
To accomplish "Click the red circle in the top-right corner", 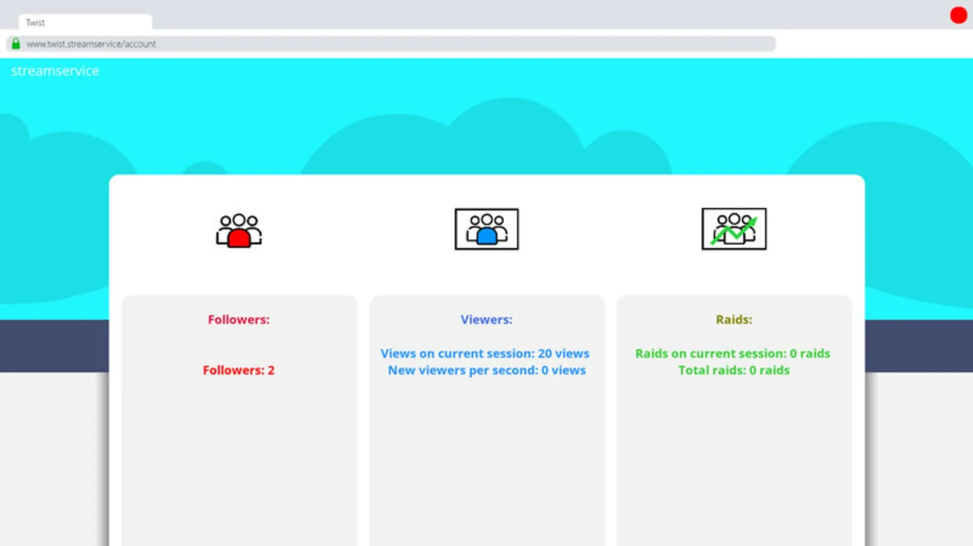I will pos(958,15).
